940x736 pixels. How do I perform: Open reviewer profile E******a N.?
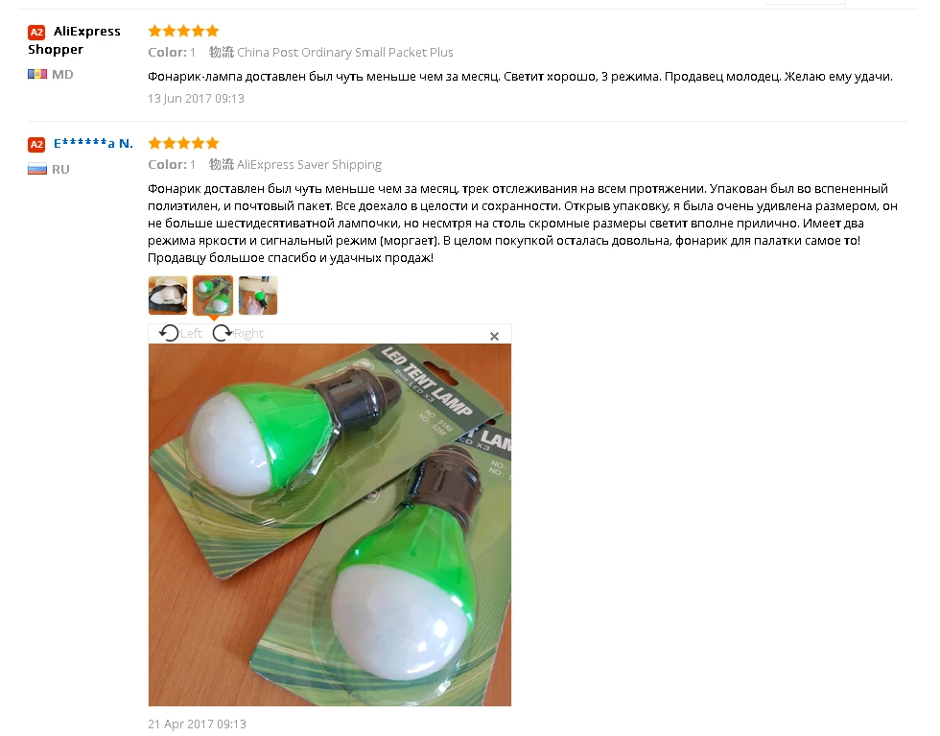[x=93, y=143]
